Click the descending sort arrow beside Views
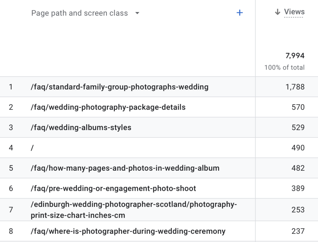The width and height of the screenshot is (318, 242). pyautogui.click(x=277, y=12)
